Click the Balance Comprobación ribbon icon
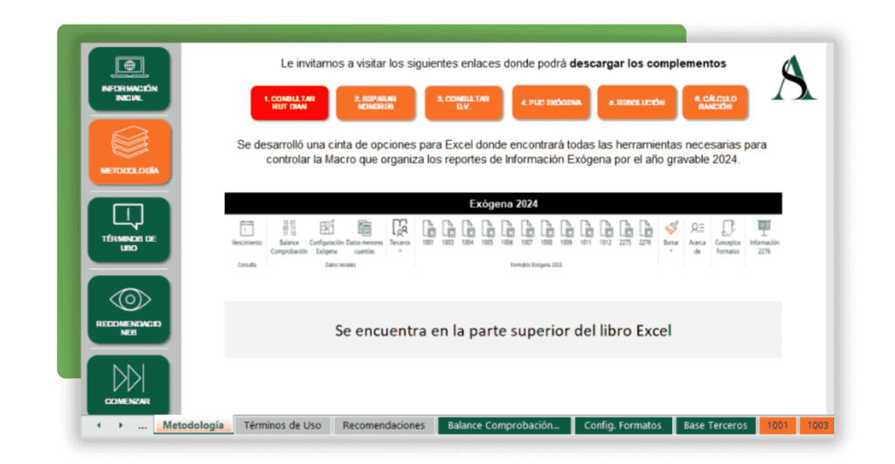The image size is (895, 464). pyautogui.click(x=288, y=228)
